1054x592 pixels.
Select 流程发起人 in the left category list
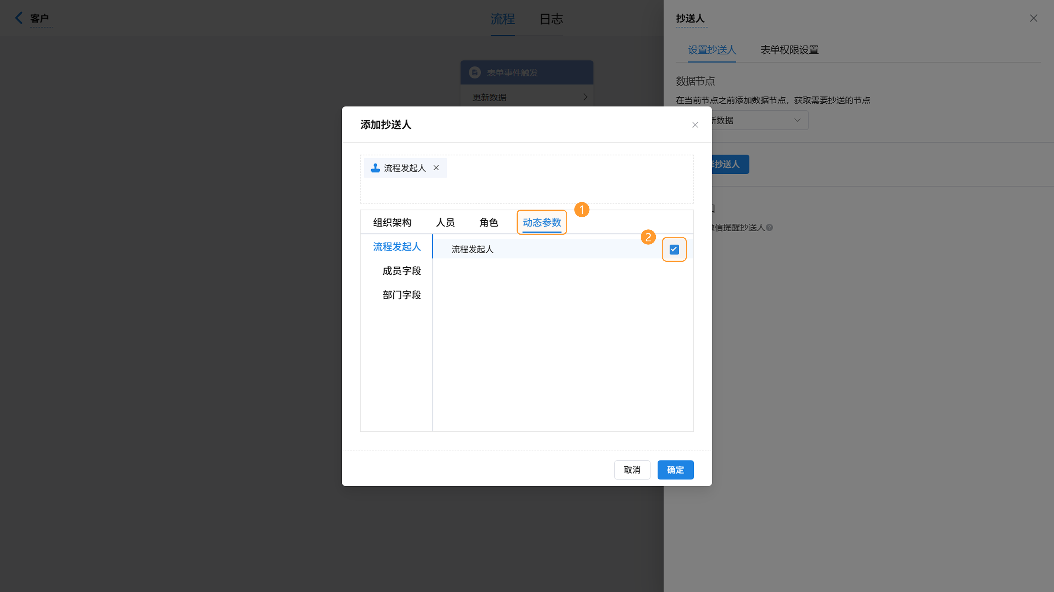click(x=396, y=247)
